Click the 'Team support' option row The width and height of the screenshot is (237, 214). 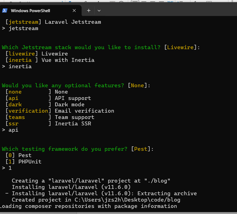pyautogui.click(x=50, y=117)
